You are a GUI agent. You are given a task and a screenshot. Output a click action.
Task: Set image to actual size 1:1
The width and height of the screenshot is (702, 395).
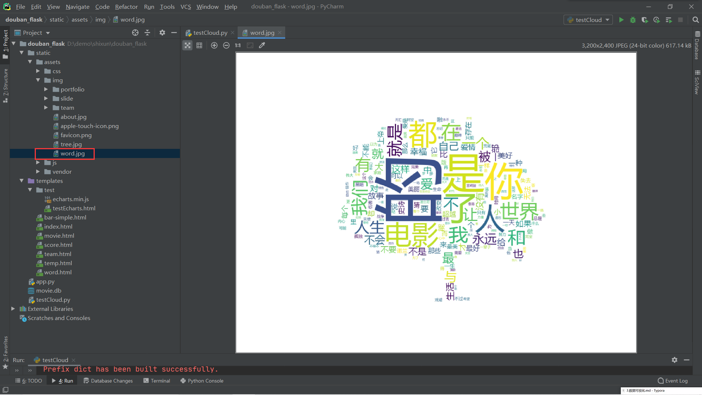(x=238, y=45)
